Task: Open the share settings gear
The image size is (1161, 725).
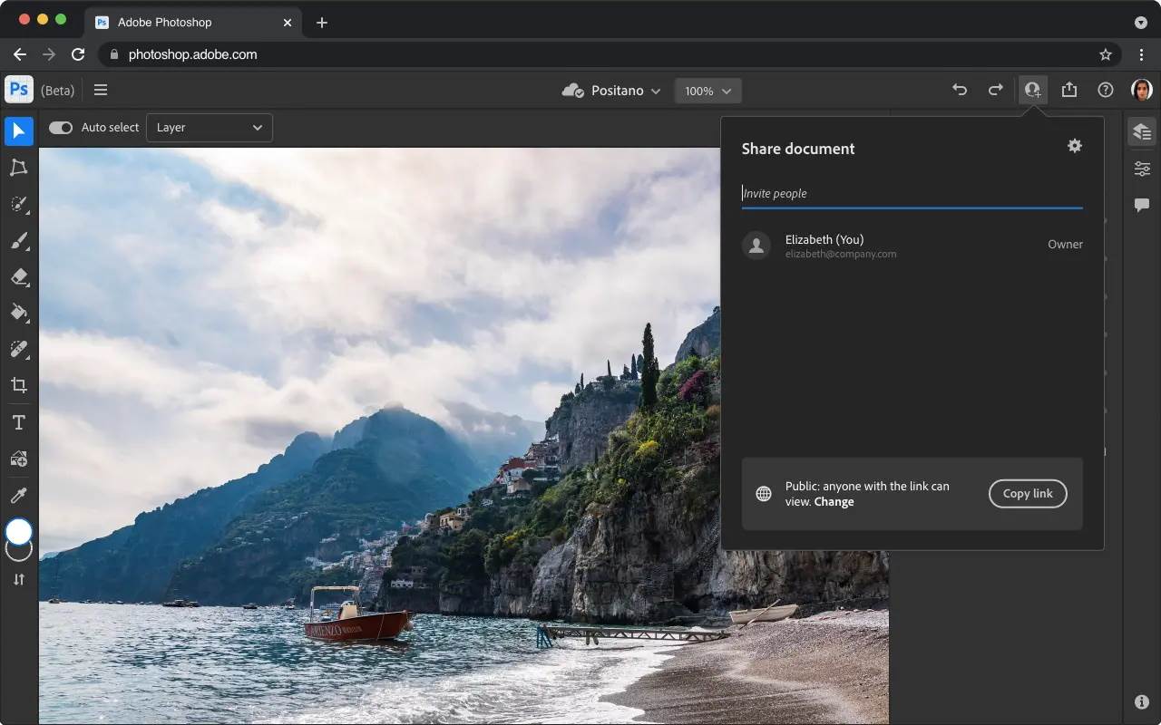Action: point(1074,145)
